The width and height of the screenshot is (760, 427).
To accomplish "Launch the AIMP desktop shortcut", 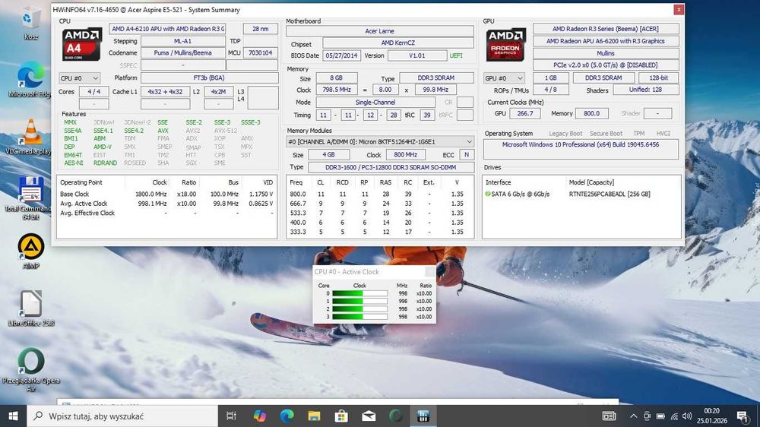I will 31,251.
